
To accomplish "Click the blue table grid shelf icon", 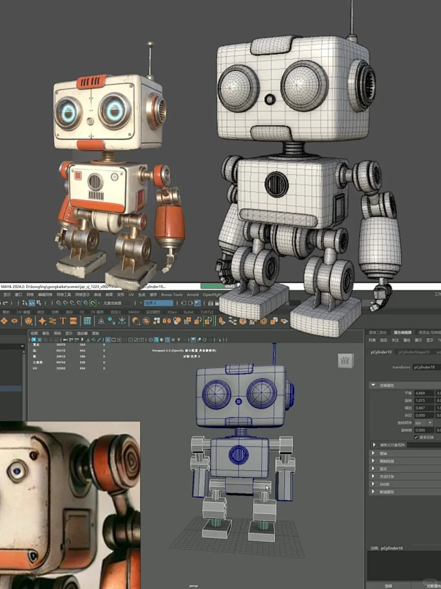I will (x=87, y=321).
